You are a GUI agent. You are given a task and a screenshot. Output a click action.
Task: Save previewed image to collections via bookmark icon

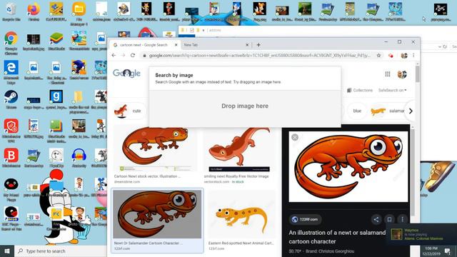click(x=389, y=219)
